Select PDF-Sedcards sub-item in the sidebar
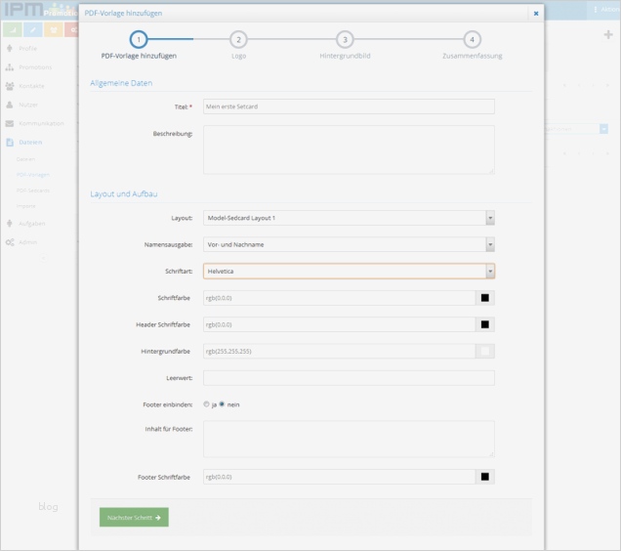Image resolution: width=621 pixels, height=551 pixels. (x=33, y=191)
